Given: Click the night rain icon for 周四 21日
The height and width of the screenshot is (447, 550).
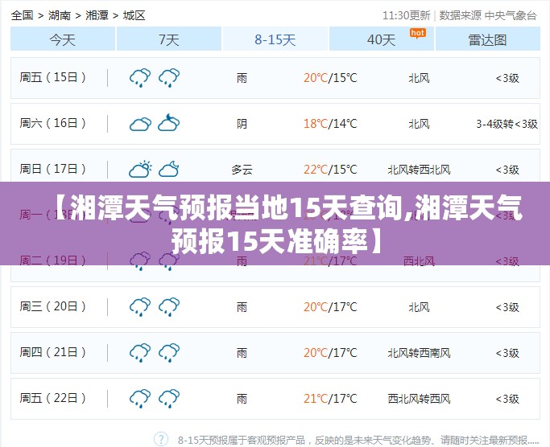Looking at the screenshot, I should click(x=169, y=353).
